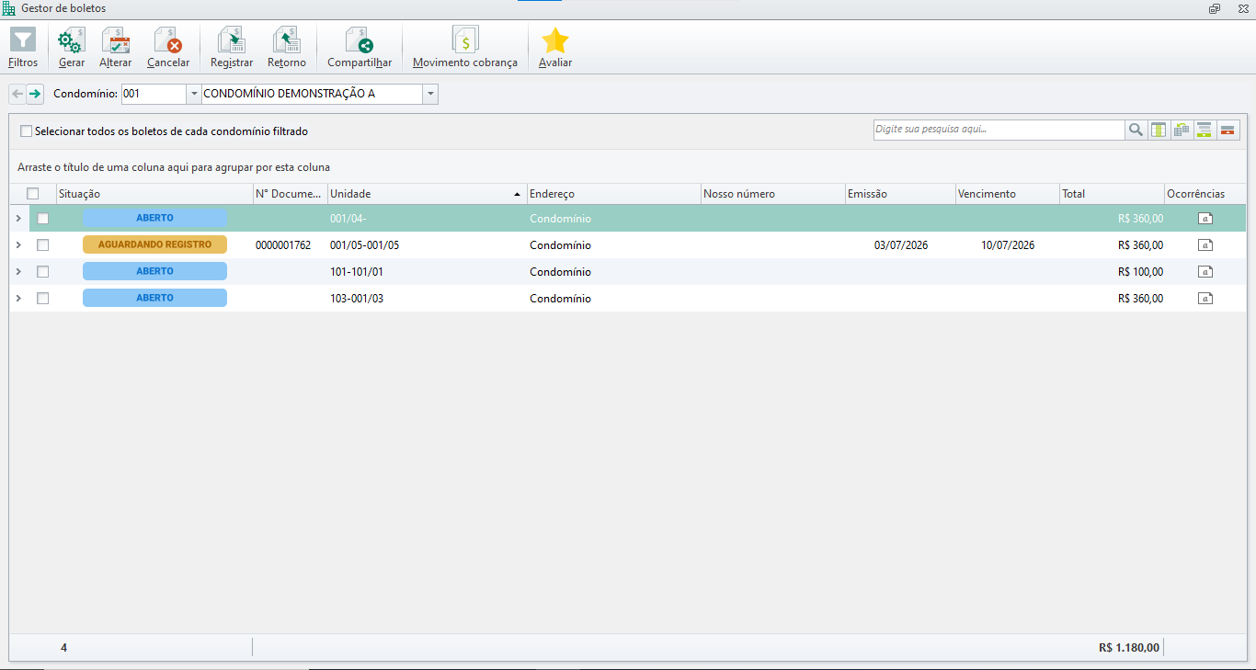This screenshot has height=670, width=1256.
Task: Enable Selecionar todos os boletos checkbox
Action: [x=26, y=131]
